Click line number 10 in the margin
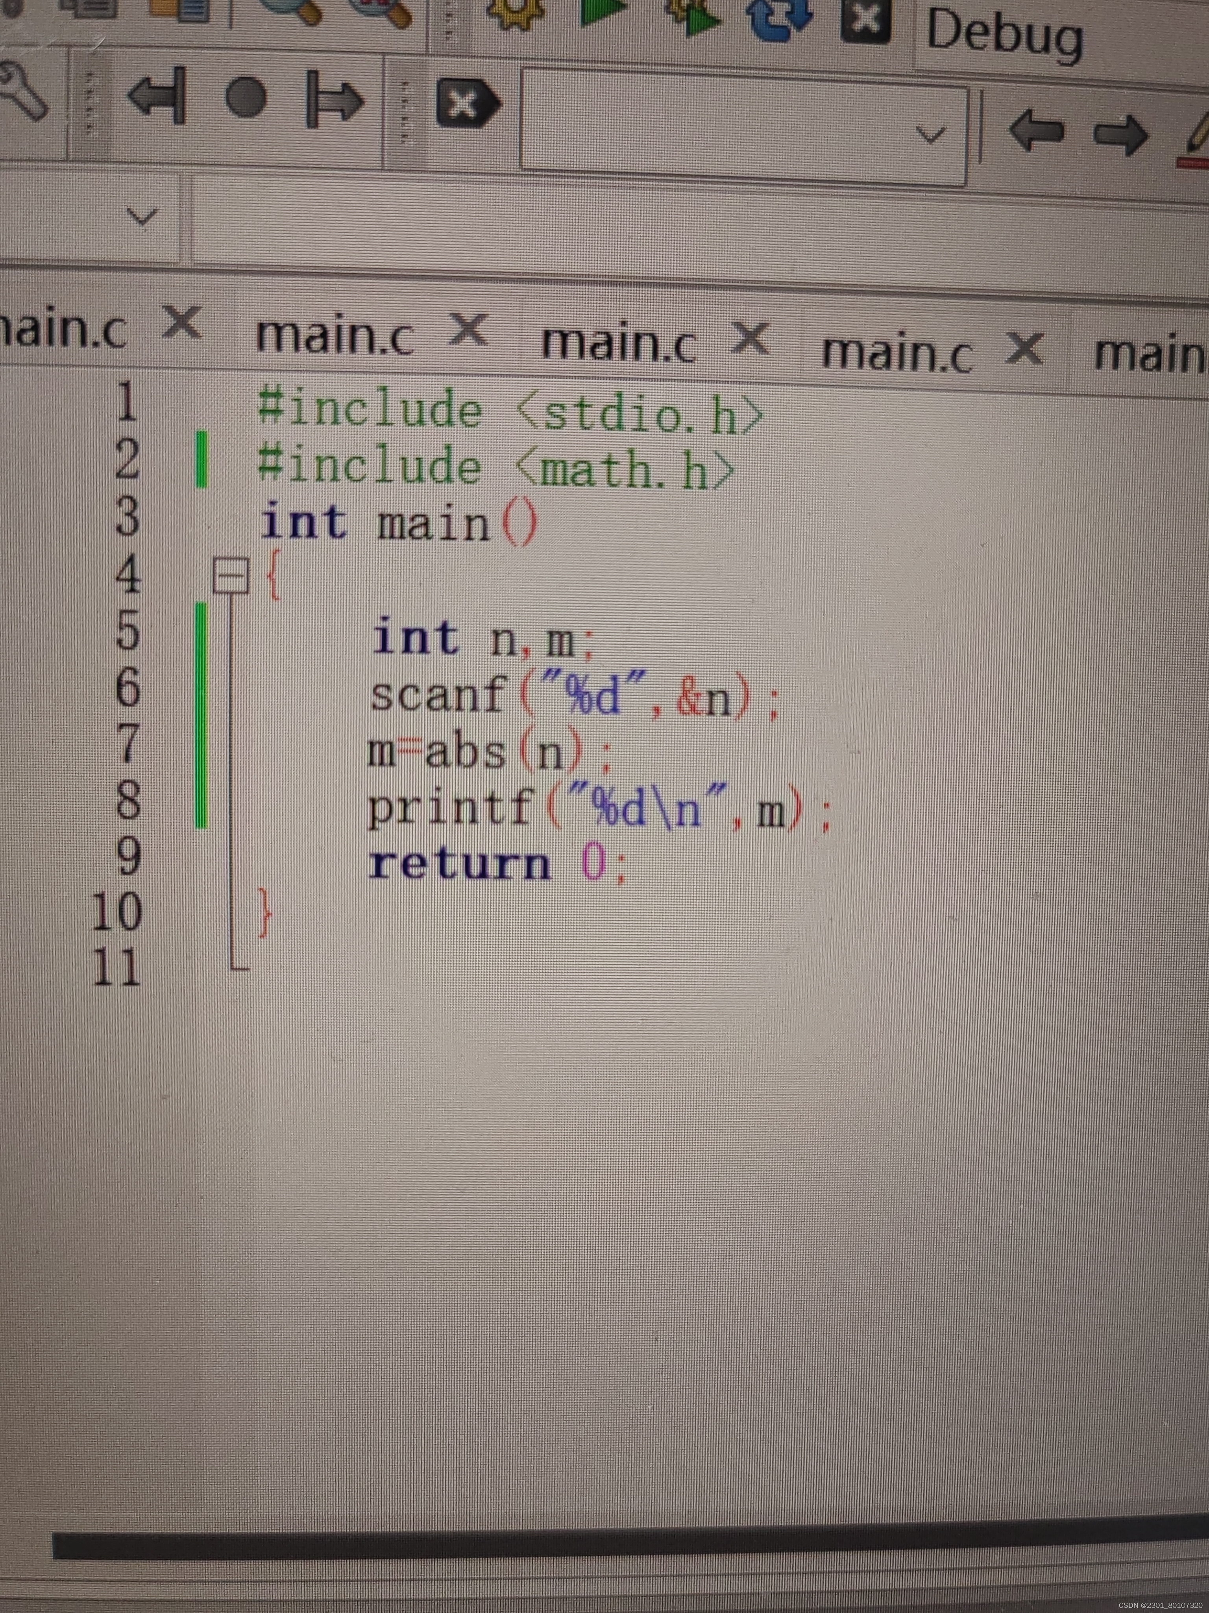Screen dimensions: 1209x1613 coord(116,912)
